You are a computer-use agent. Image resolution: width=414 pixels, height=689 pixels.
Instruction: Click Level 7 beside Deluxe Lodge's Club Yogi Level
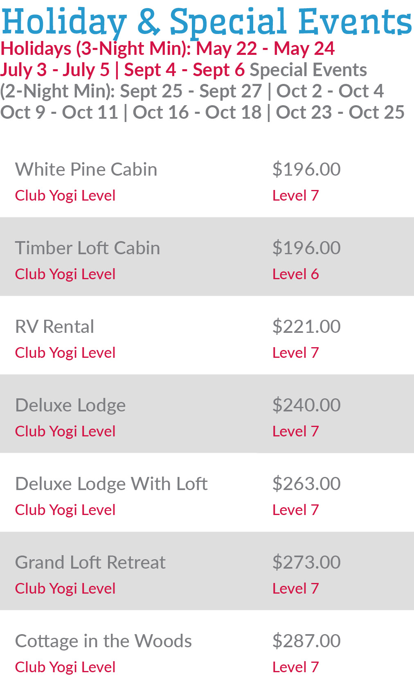(x=295, y=431)
